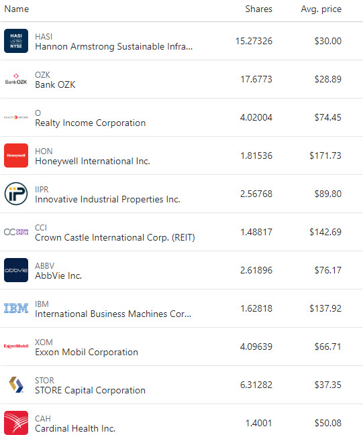
Task: Select the STORE Capital chevron logo
Action: (16, 385)
